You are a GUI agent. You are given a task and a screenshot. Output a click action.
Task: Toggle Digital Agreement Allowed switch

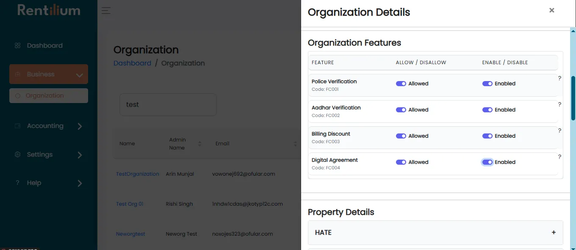point(401,162)
